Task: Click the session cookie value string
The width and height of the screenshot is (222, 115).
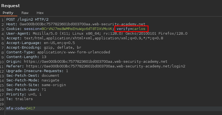Action: click(77, 29)
